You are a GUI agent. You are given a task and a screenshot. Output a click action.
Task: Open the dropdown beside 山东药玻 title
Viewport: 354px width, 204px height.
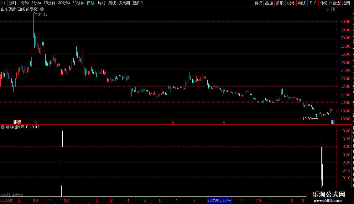tap(42, 9)
